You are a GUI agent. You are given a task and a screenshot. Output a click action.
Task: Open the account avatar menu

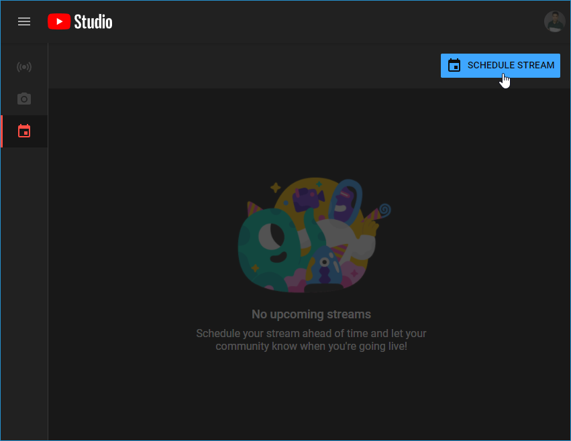coord(555,21)
